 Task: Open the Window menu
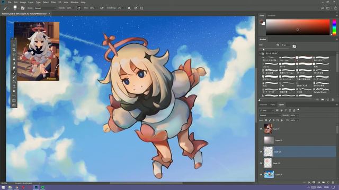coord(74,2)
